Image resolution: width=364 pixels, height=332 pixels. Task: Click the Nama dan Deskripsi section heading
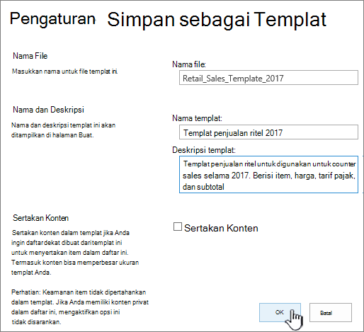48,110
